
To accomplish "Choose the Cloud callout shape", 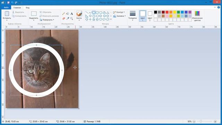I will 108,19.
